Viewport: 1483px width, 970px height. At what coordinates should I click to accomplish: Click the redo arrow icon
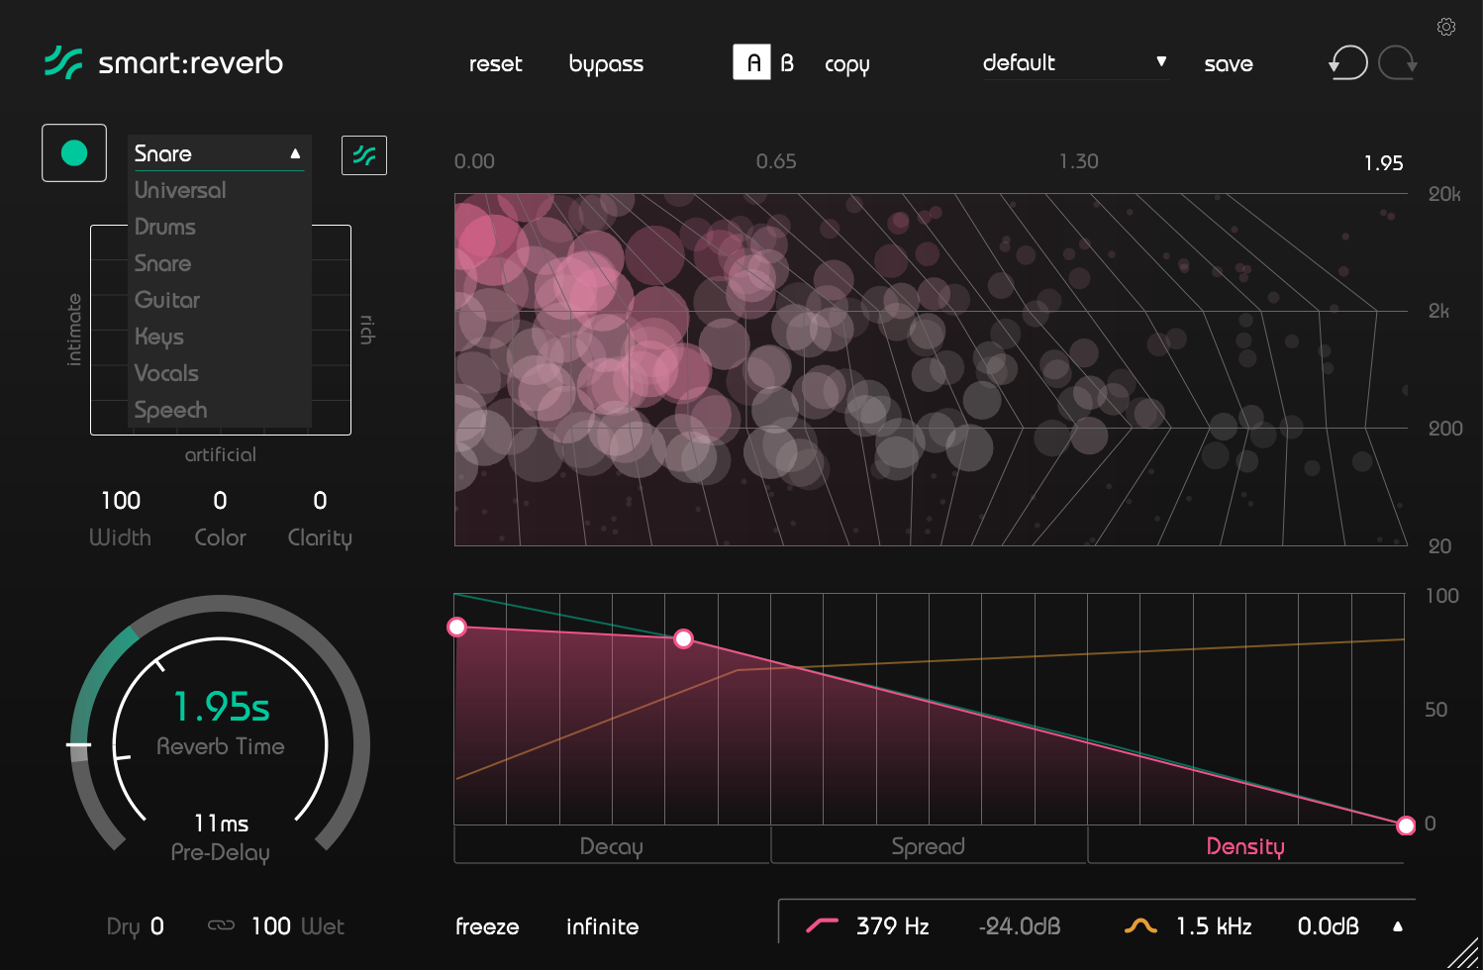click(x=1398, y=63)
